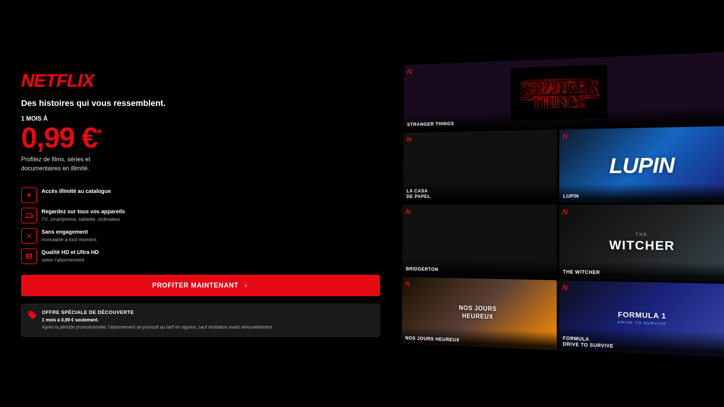Screen dimensions: 724x407
Task: Click the Netflix N badge on The Witcher card
Action: click(565, 212)
